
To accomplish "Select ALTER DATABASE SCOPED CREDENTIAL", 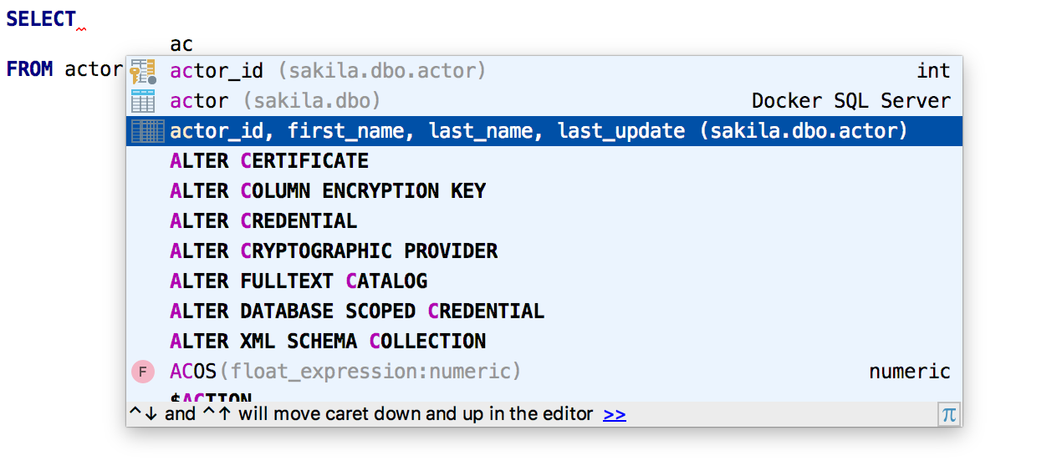I will [357, 311].
